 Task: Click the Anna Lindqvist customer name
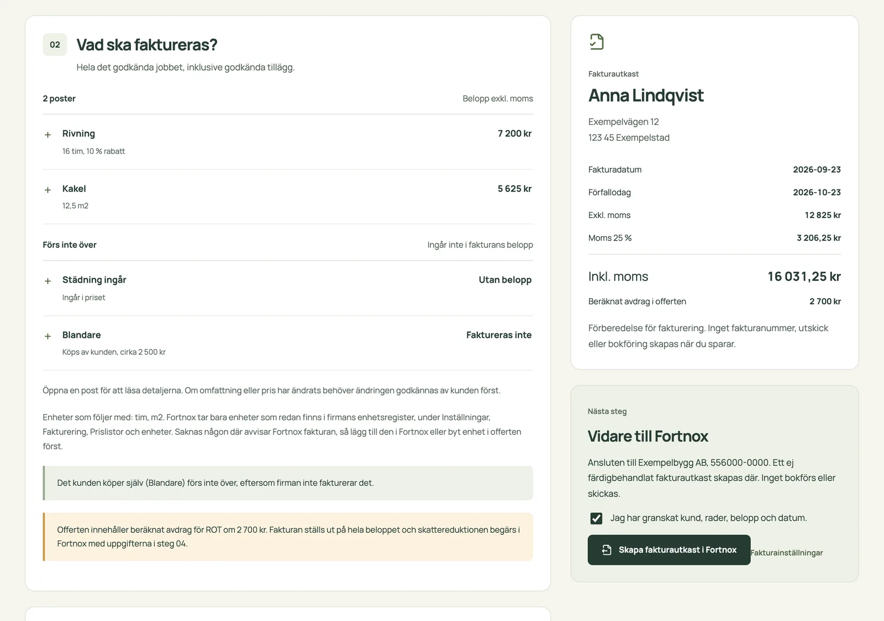click(646, 95)
